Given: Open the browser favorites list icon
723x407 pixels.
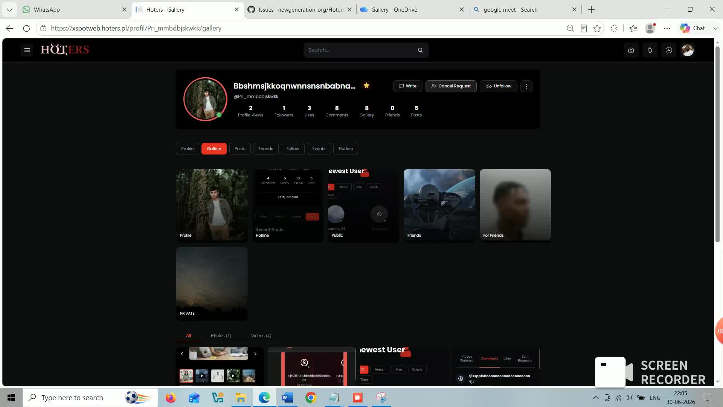Looking at the screenshot, I should [633, 28].
